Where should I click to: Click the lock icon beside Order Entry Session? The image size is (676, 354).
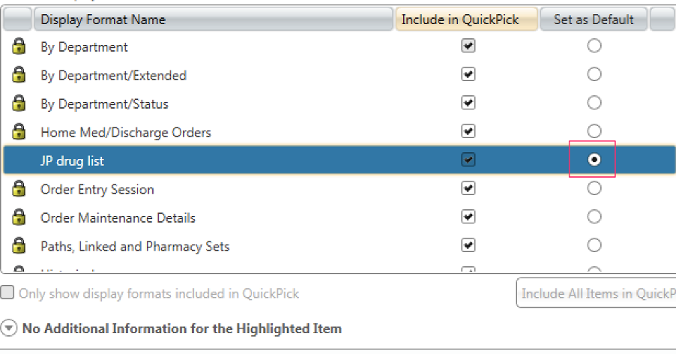pos(19,188)
